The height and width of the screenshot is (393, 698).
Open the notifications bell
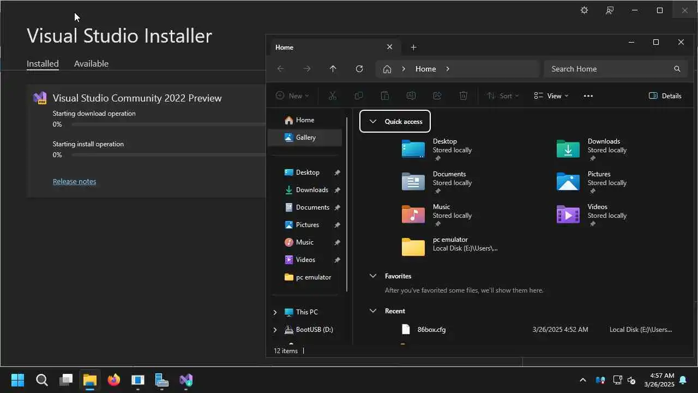pyautogui.click(x=682, y=380)
